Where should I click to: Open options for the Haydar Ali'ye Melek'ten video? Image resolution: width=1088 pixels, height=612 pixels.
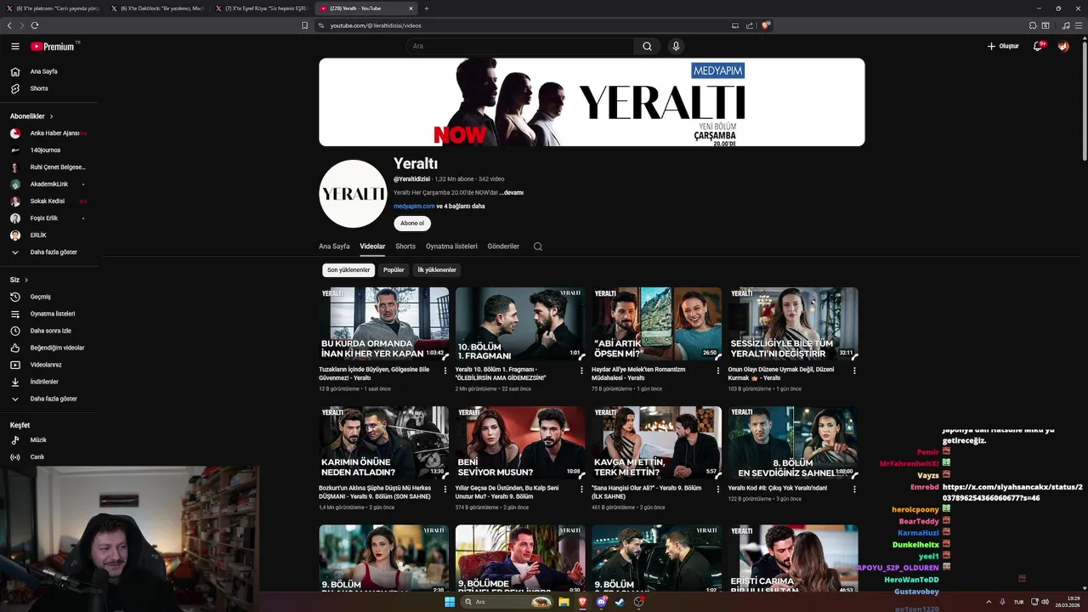(718, 371)
